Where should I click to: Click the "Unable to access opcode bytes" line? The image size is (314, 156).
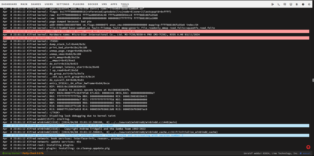[67, 90]
